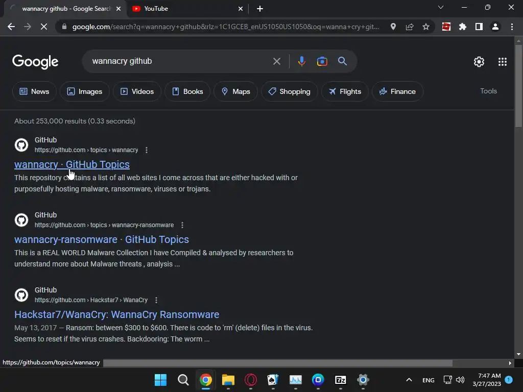Open Google quick settings gear
This screenshot has width=523, height=392.
[x=479, y=62]
